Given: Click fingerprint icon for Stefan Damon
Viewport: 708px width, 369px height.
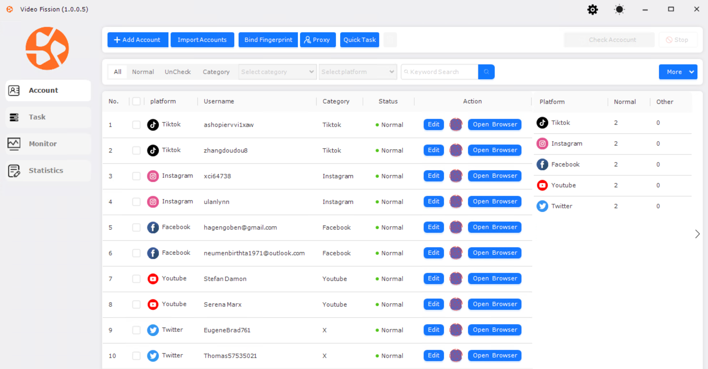Looking at the screenshot, I should (456, 279).
